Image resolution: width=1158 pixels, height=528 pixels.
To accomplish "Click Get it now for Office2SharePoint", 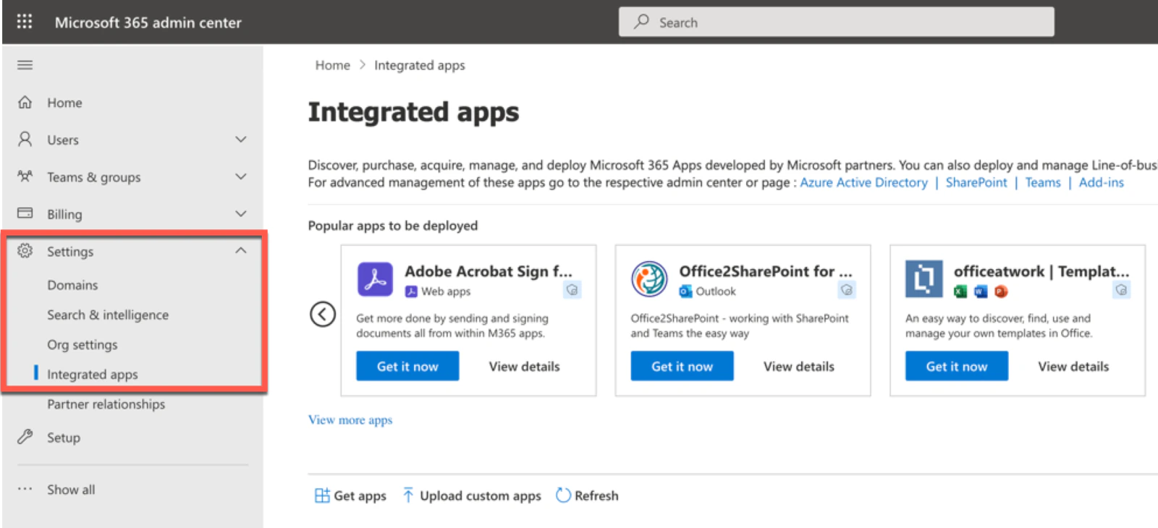I will tap(682, 366).
